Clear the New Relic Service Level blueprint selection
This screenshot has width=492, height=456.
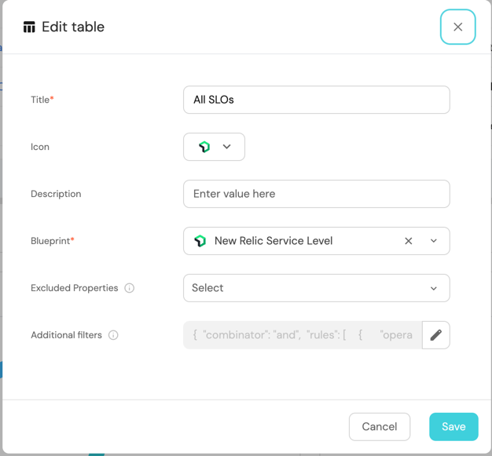[x=408, y=241]
